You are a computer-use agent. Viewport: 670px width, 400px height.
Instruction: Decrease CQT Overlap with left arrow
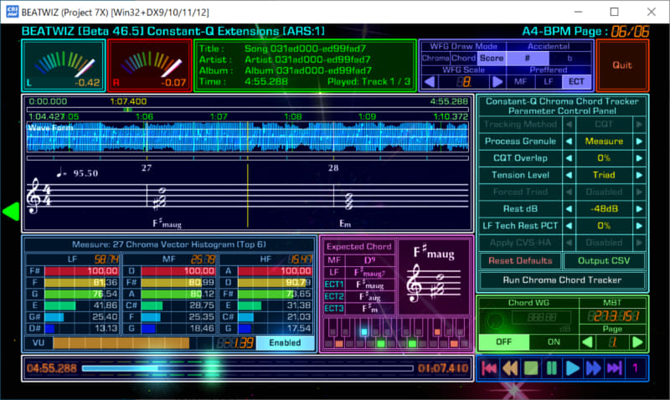tap(569, 158)
